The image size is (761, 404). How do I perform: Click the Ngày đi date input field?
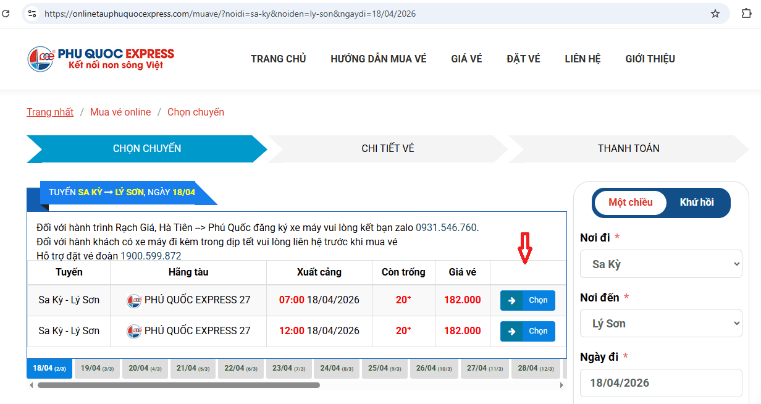[x=661, y=383]
